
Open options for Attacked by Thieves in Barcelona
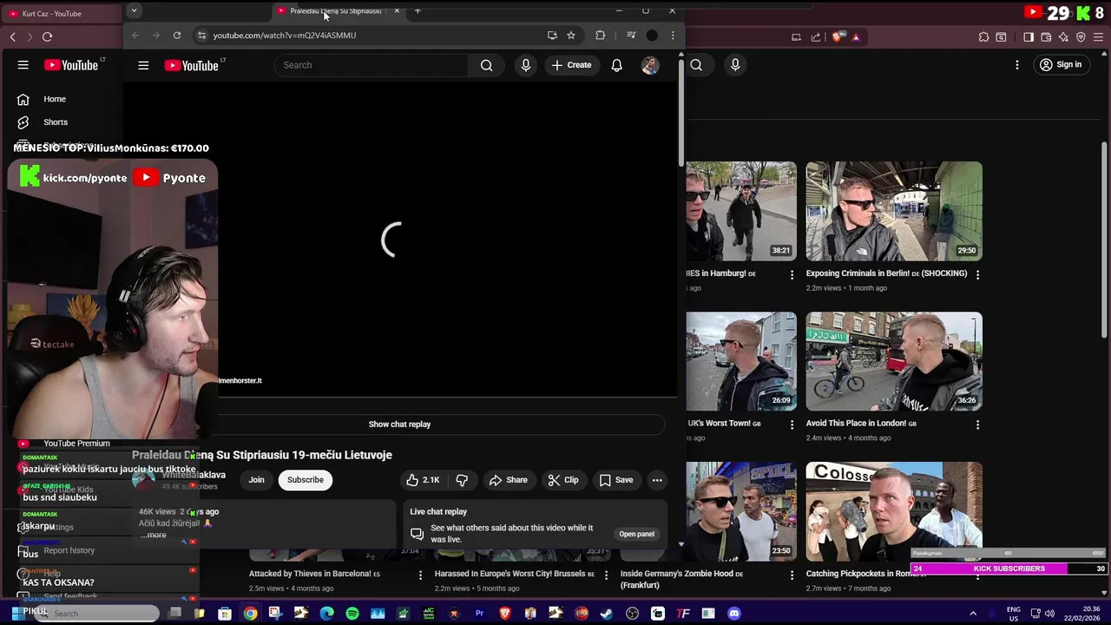420,575
